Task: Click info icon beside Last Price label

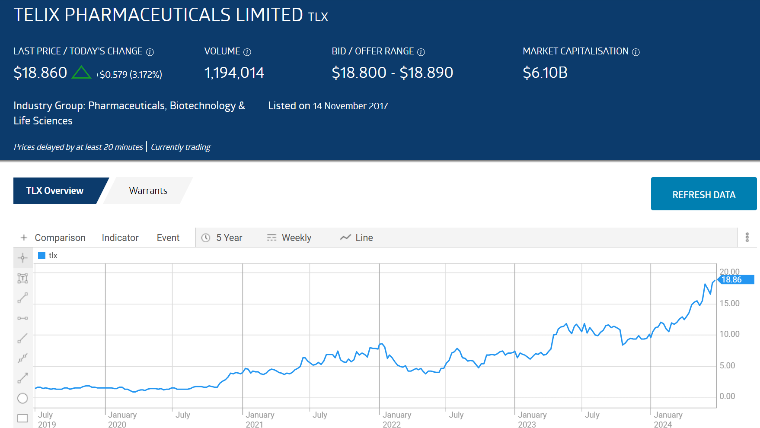Action: point(150,52)
